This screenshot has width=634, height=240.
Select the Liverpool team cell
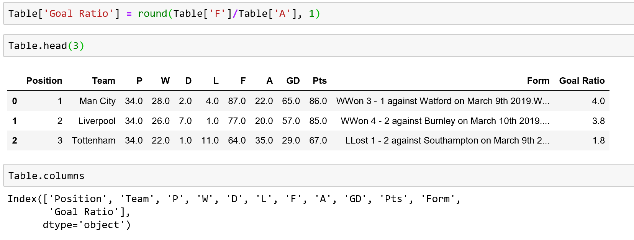[x=97, y=121]
